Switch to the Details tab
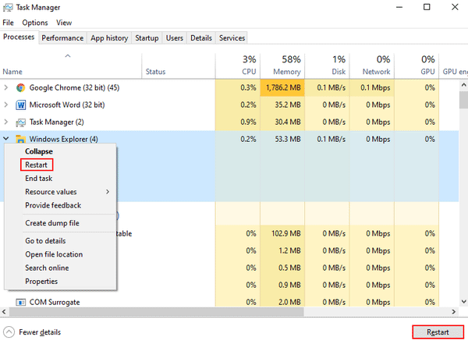468x344 pixels. [x=201, y=38]
